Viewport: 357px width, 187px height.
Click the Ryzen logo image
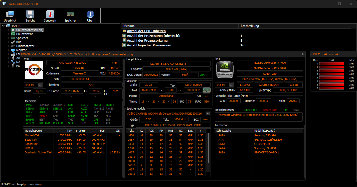point(34,70)
